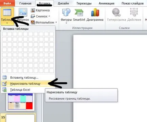The width and height of the screenshot is (147, 122).
Task: Open the Фигуры shapes icon
Action: point(66,12)
